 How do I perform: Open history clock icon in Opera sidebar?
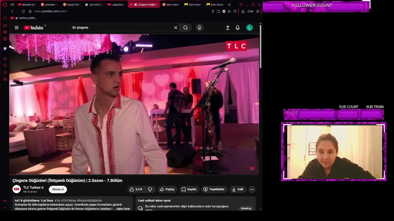pyautogui.click(x=5, y=66)
